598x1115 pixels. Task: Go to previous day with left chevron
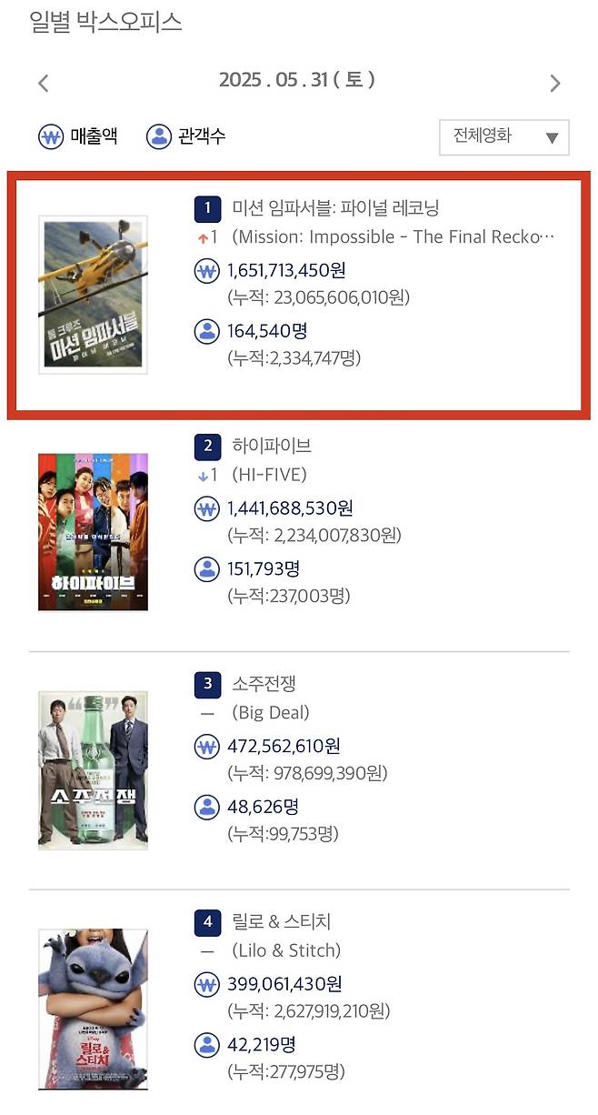[43, 84]
